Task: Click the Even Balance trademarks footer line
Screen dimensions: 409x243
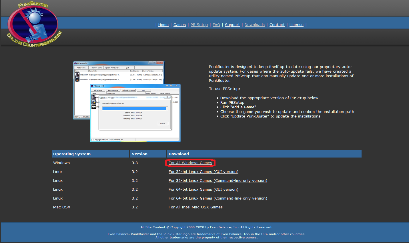Action: 207,234
